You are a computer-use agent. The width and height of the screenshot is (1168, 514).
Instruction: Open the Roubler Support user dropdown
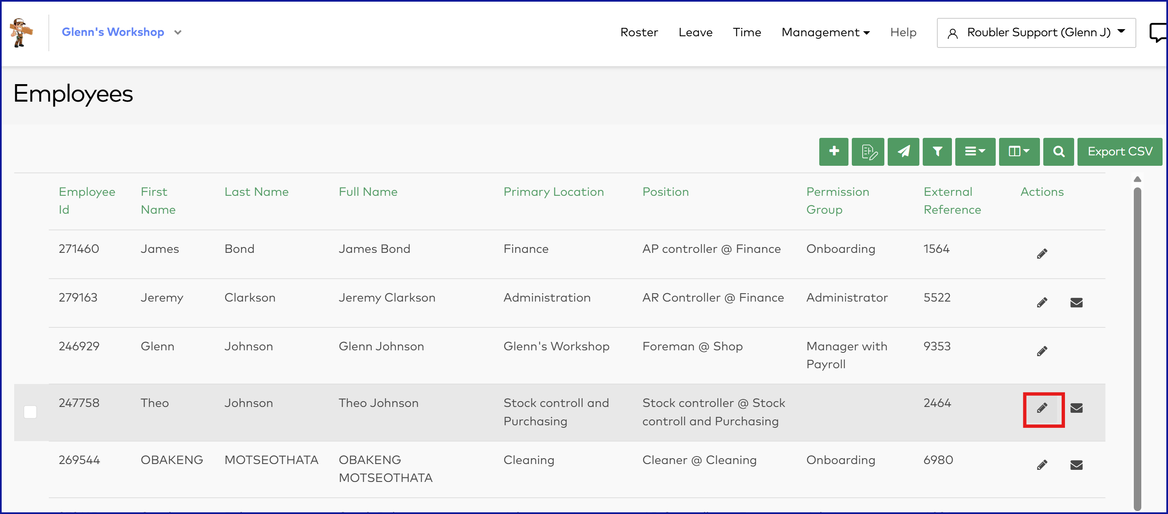[x=1036, y=32]
